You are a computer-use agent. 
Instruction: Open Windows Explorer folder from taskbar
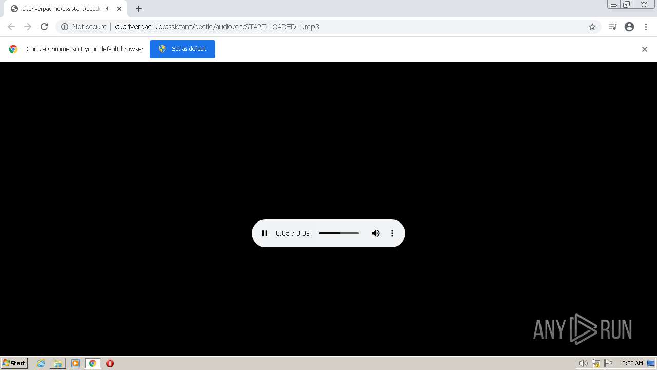[58, 363]
